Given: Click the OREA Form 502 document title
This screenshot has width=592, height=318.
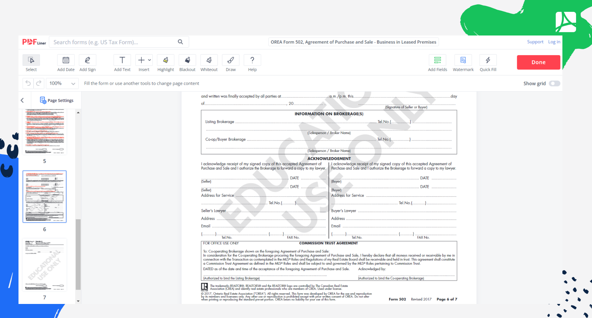Looking at the screenshot, I should tap(353, 42).
